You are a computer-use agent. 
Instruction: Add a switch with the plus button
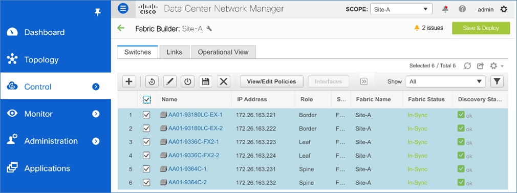(x=129, y=81)
